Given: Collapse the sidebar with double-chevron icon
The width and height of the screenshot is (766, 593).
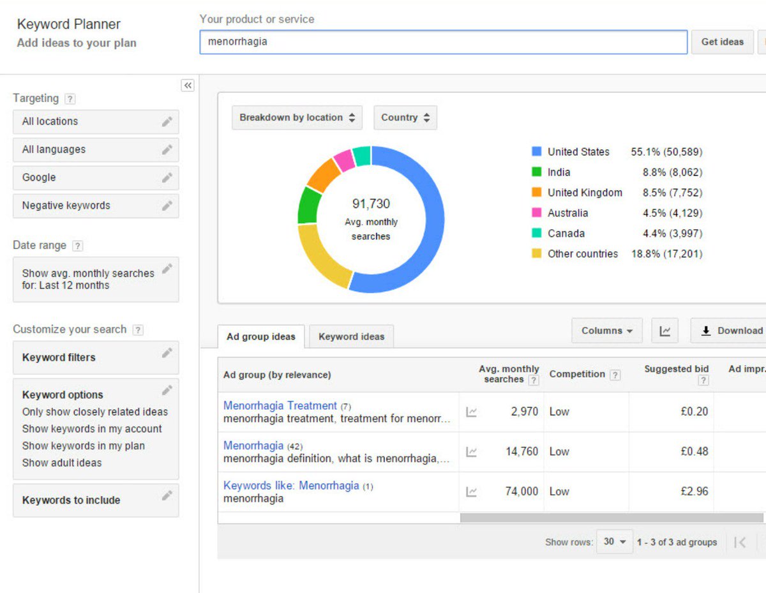Looking at the screenshot, I should pyautogui.click(x=188, y=86).
